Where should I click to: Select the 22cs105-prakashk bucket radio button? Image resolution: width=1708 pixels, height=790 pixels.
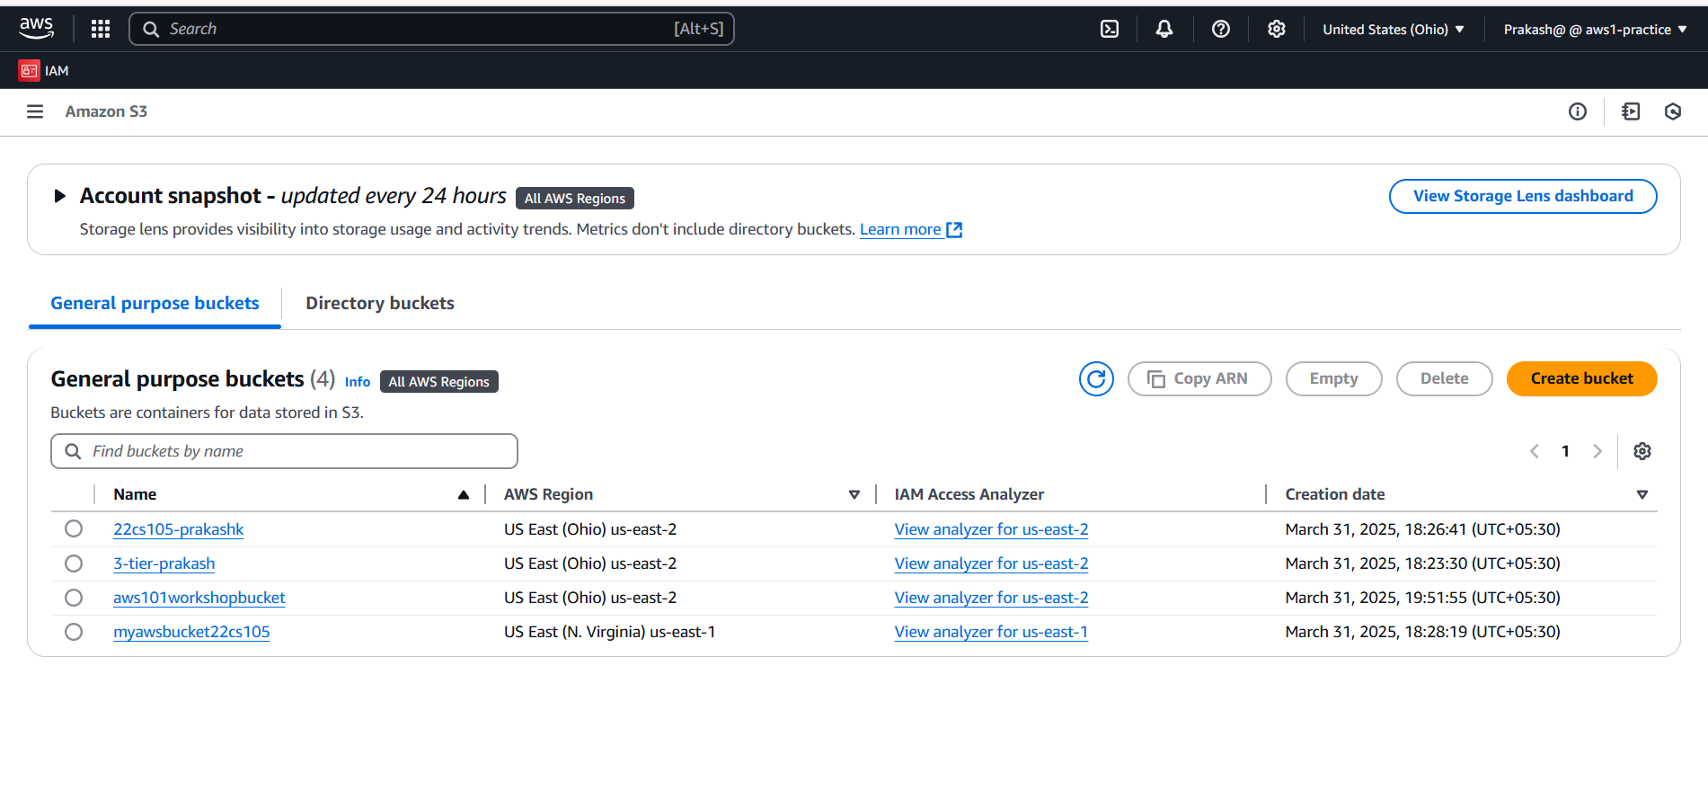[74, 528]
